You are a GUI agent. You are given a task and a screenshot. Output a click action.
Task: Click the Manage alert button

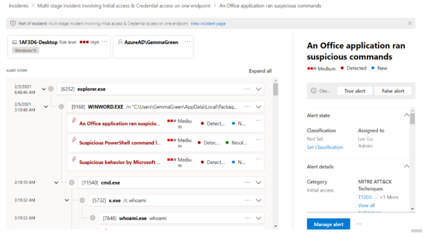pos(328,224)
